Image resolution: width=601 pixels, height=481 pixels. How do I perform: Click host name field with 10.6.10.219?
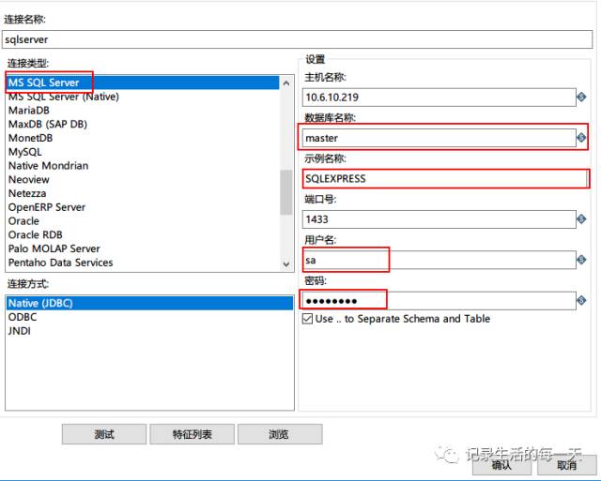tap(439, 98)
